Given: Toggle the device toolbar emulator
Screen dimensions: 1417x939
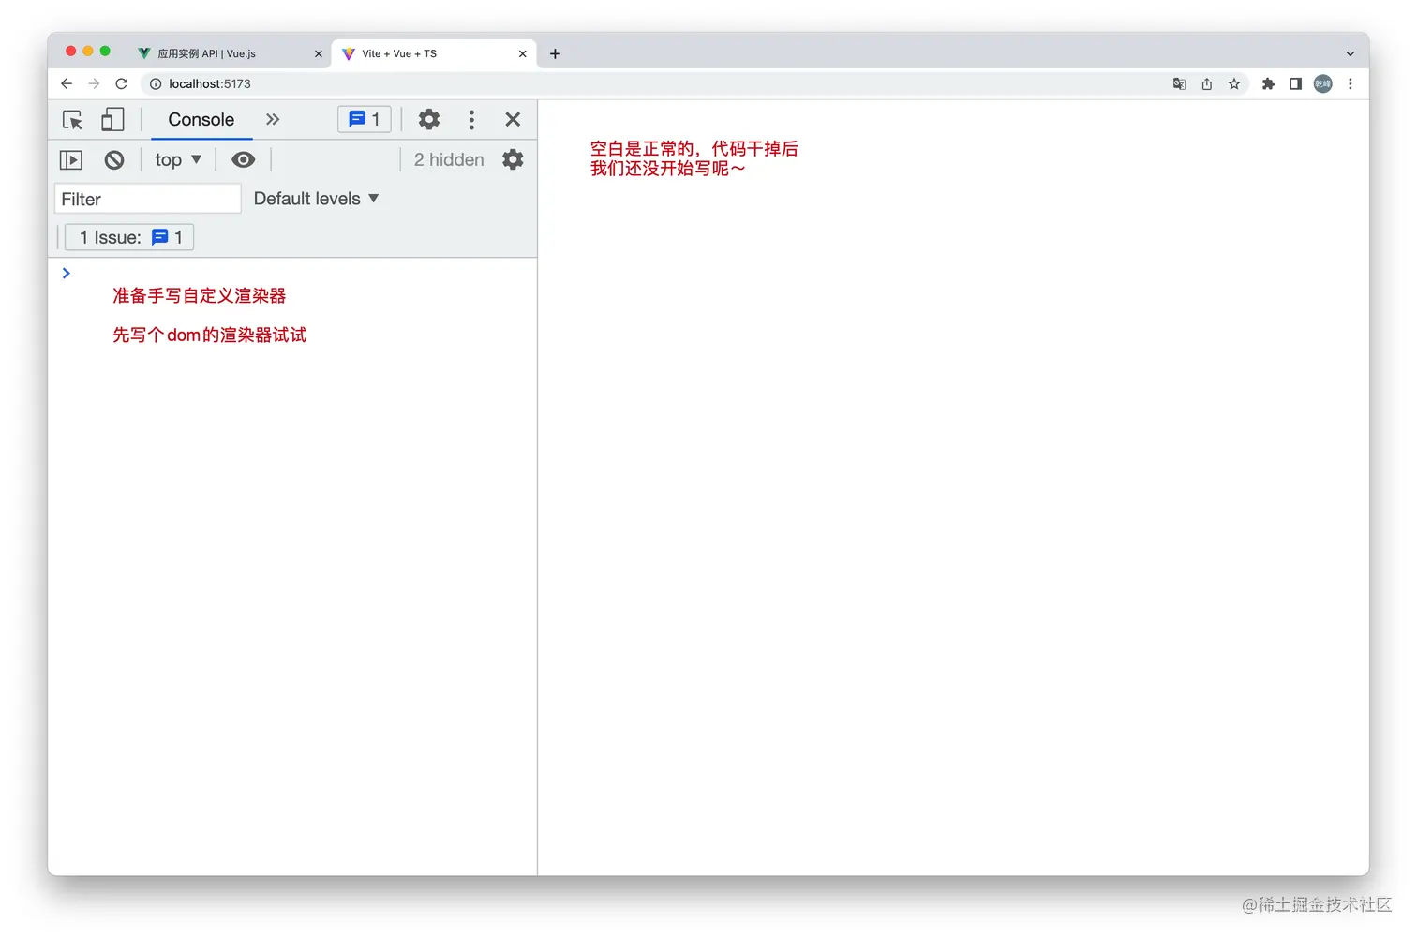Looking at the screenshot, I should [112, 120].
